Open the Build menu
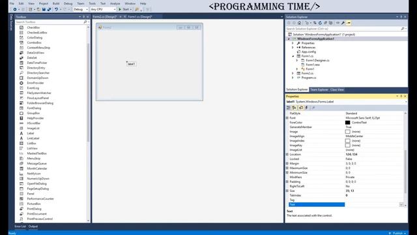 [56, 3]
